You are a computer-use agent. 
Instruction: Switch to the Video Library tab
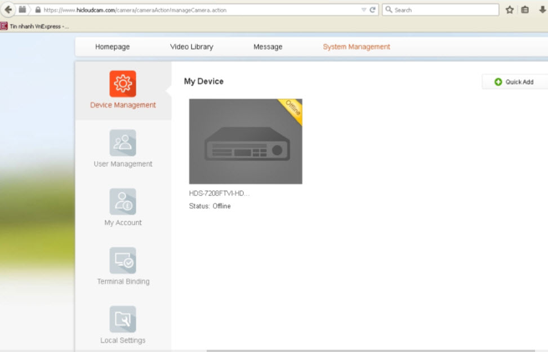pos(191,47)
